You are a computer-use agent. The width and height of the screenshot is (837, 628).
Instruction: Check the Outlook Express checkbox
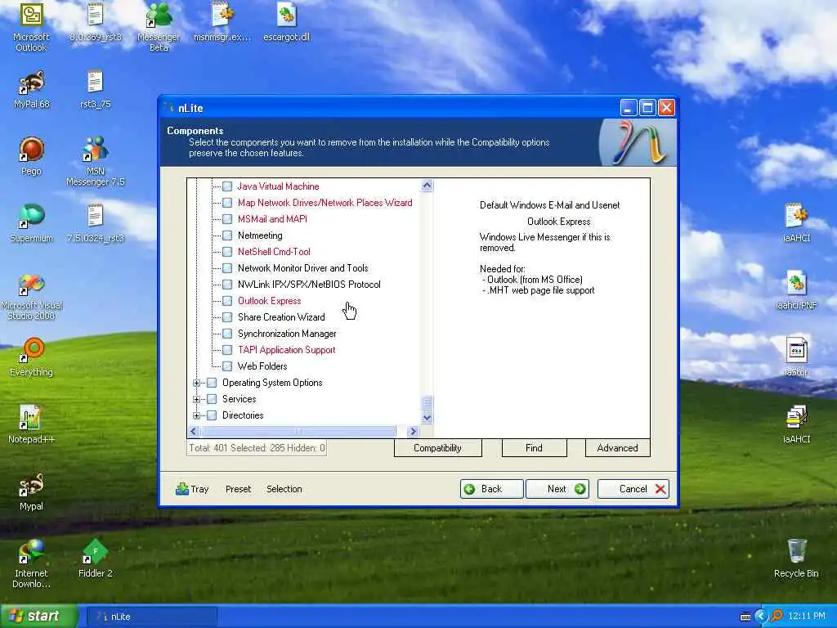[227, 301]
